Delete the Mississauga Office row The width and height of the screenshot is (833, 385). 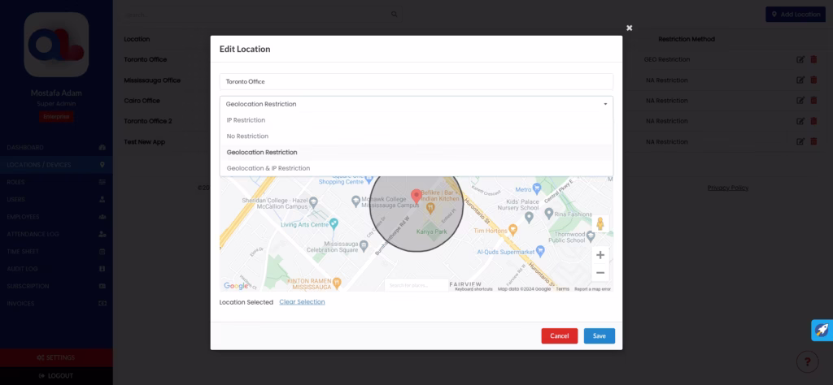813,80
